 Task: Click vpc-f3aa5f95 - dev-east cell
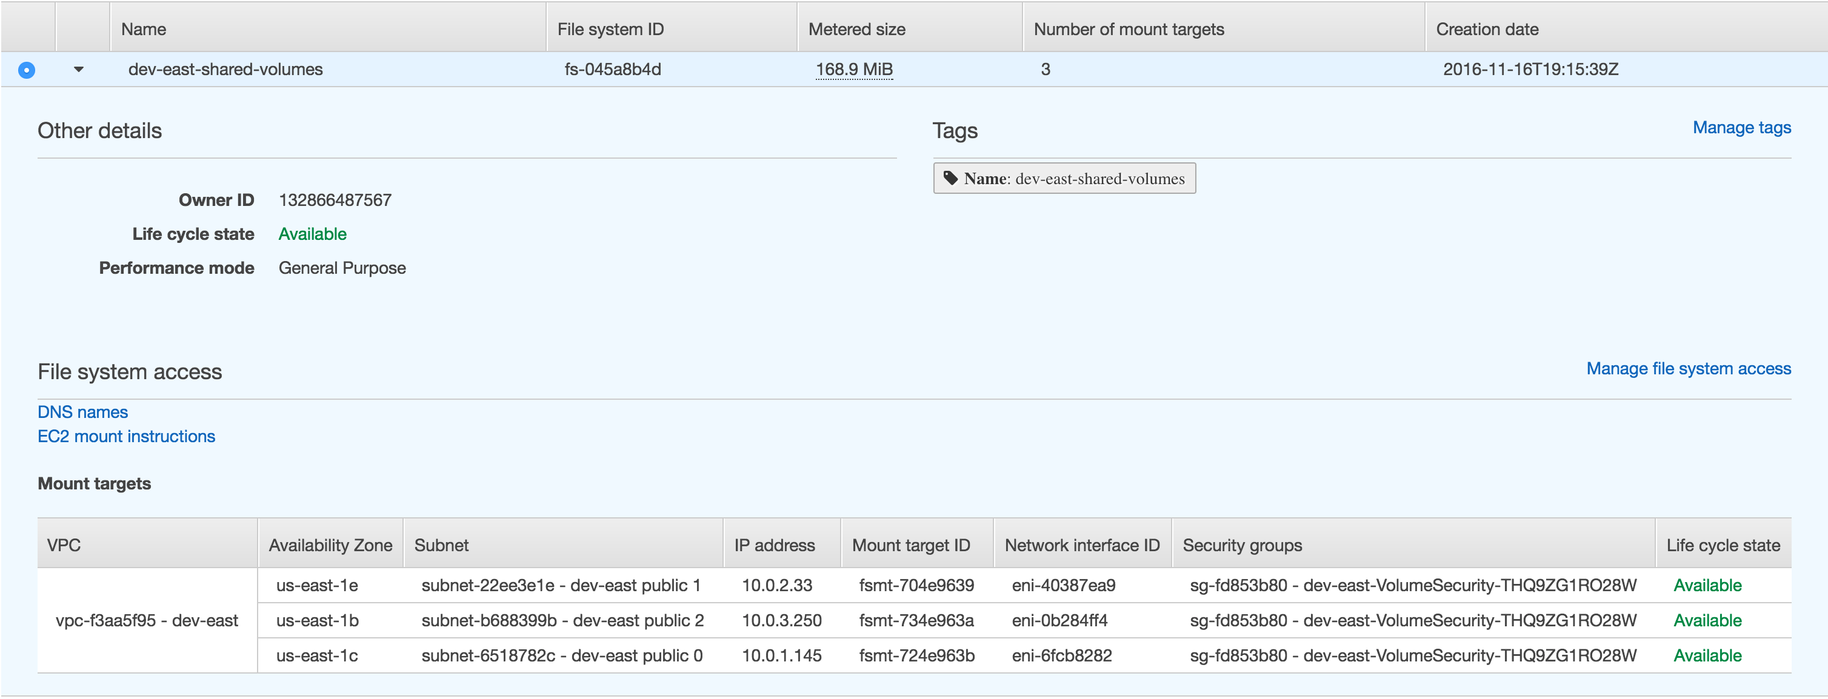pyautogui.click(x=147, y=620)
